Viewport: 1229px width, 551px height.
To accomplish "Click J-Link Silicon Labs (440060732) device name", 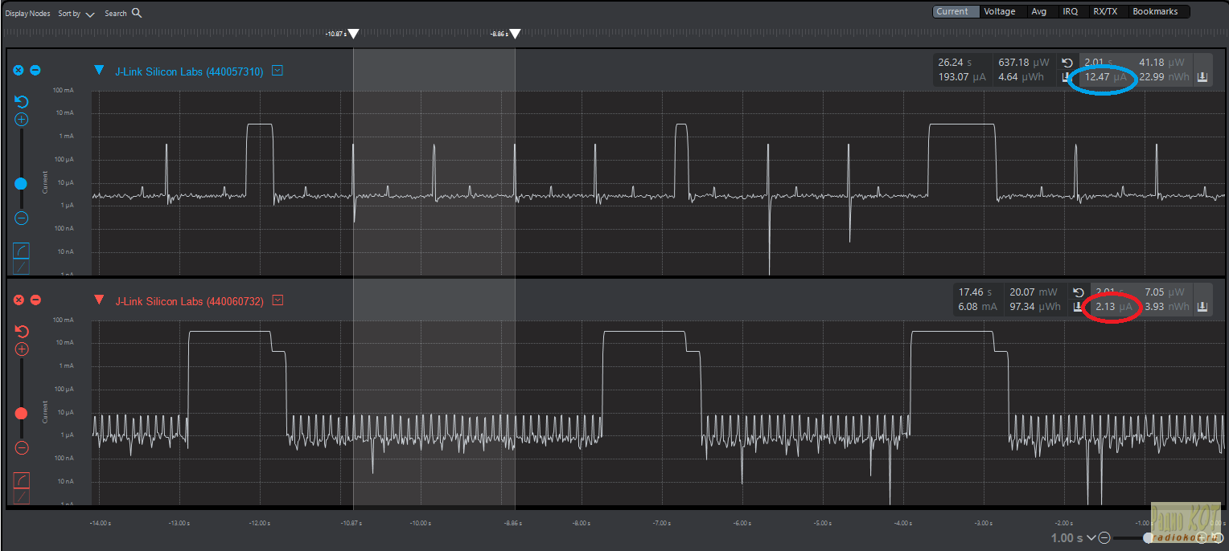I will pos(189,301).
